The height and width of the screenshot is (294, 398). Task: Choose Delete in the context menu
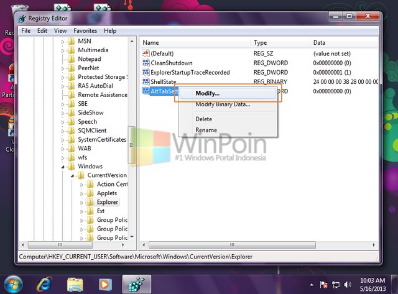(x=228, y=119)
